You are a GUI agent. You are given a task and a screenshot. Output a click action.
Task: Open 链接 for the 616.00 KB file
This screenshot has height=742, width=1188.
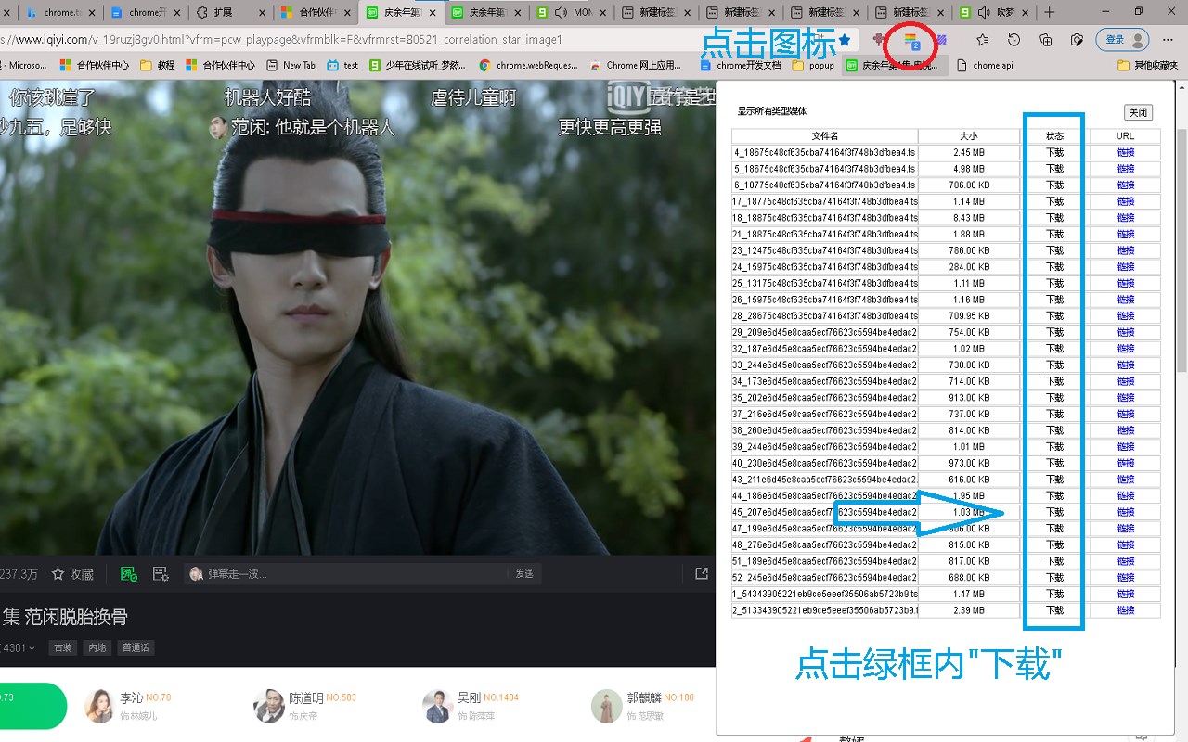[x=1126, y=480]
